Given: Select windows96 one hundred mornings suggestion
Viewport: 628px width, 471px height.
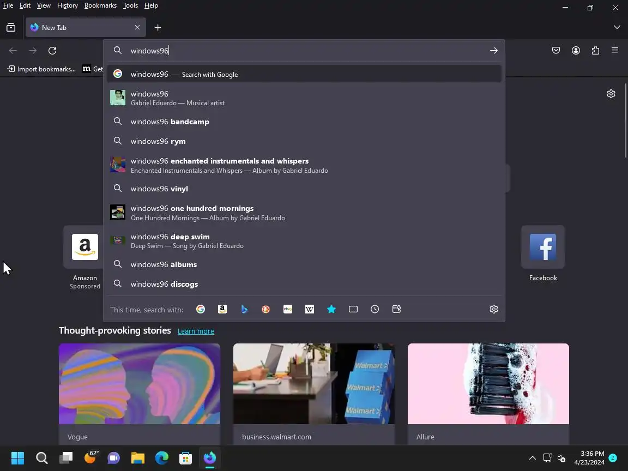Looking at the screenshot, I should click(304, 213).
